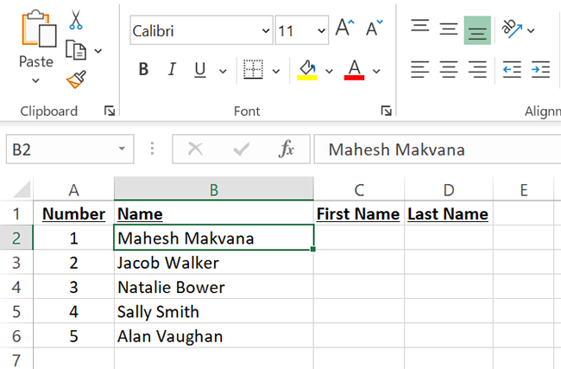Expand the Copy options arrow
The height and width of the screenshot is (369, 561).
[98, 51]
